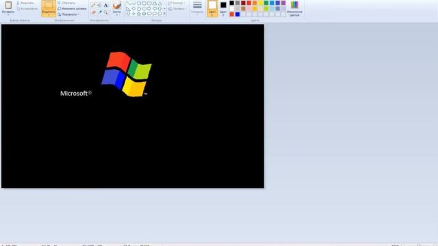Open Edit colors (Изменение цветов)
Viewport: 438px width, 246px height.
coord(294,8)
